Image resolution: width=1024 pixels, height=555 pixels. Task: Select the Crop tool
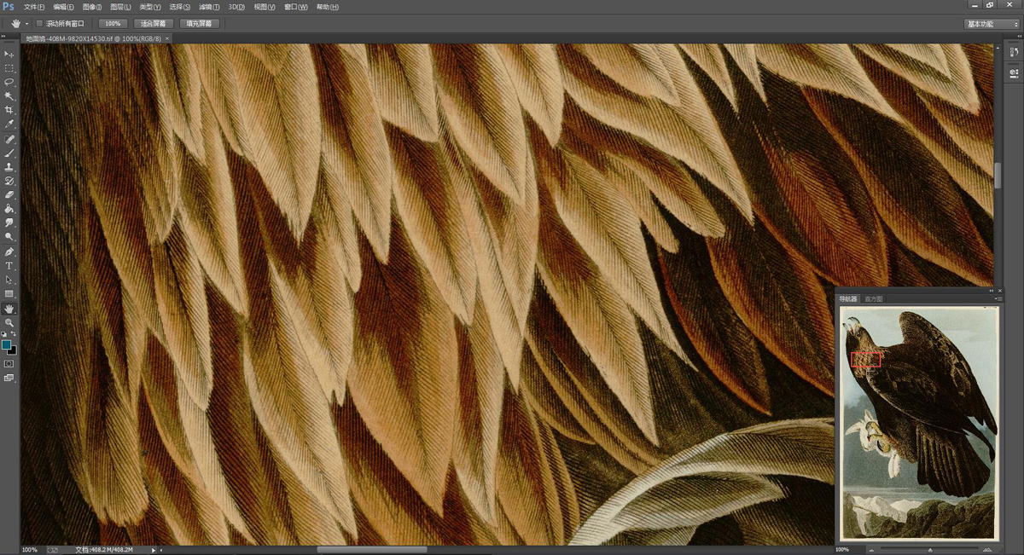pyautogui.click(x=9, y=110)
